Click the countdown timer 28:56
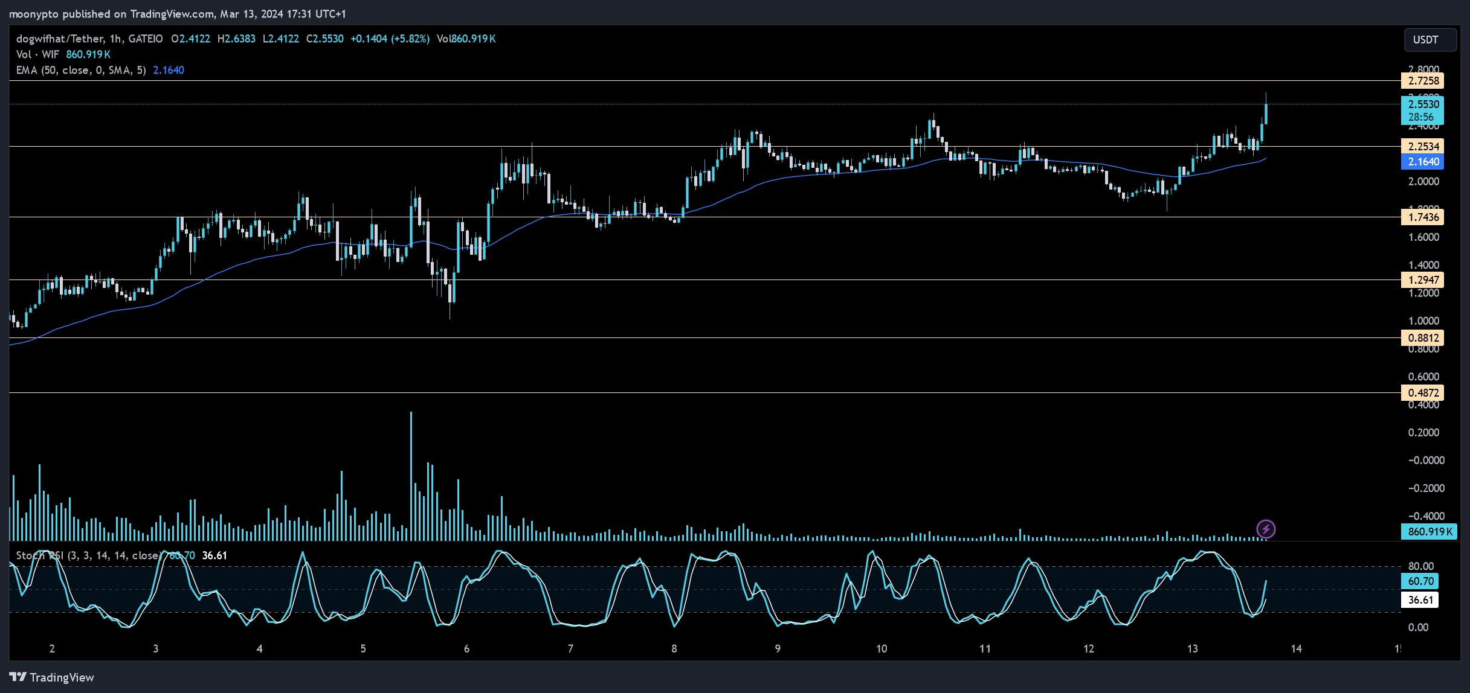The height and width of the screenshot is (693, 1470). point(1421,118)
